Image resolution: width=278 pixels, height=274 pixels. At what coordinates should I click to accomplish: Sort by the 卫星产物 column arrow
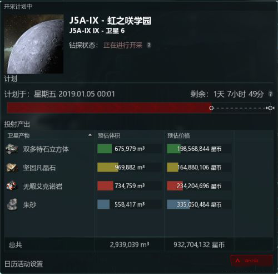90,135
